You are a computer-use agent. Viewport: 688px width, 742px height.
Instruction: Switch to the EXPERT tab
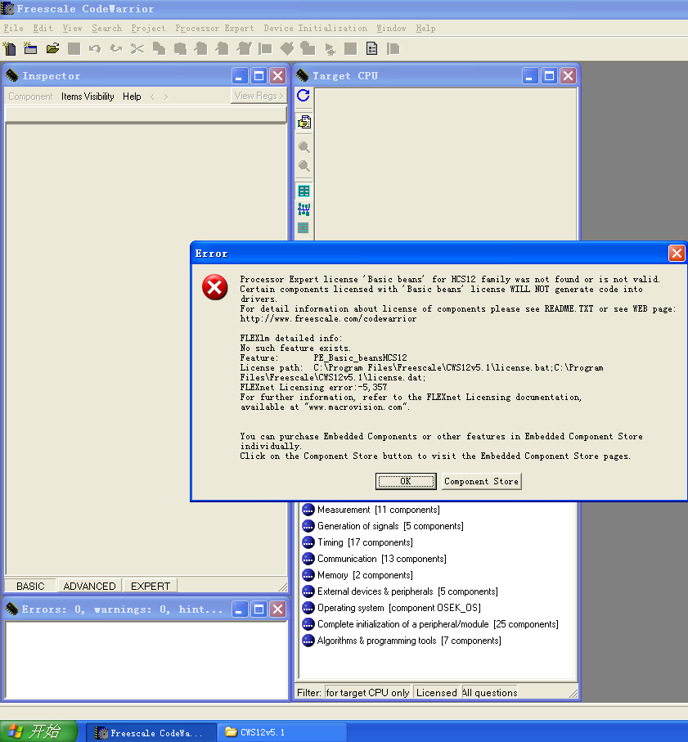point(150,586)
